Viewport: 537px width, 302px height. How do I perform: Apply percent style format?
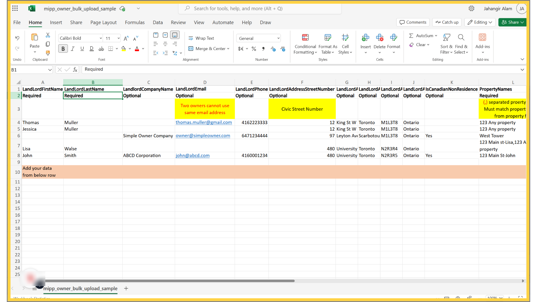click(254, 49)
